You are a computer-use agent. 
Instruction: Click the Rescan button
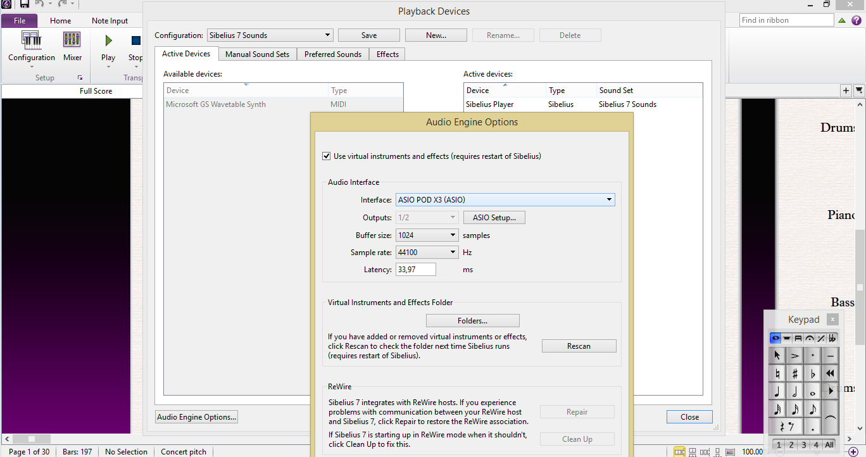coord(579,346)
